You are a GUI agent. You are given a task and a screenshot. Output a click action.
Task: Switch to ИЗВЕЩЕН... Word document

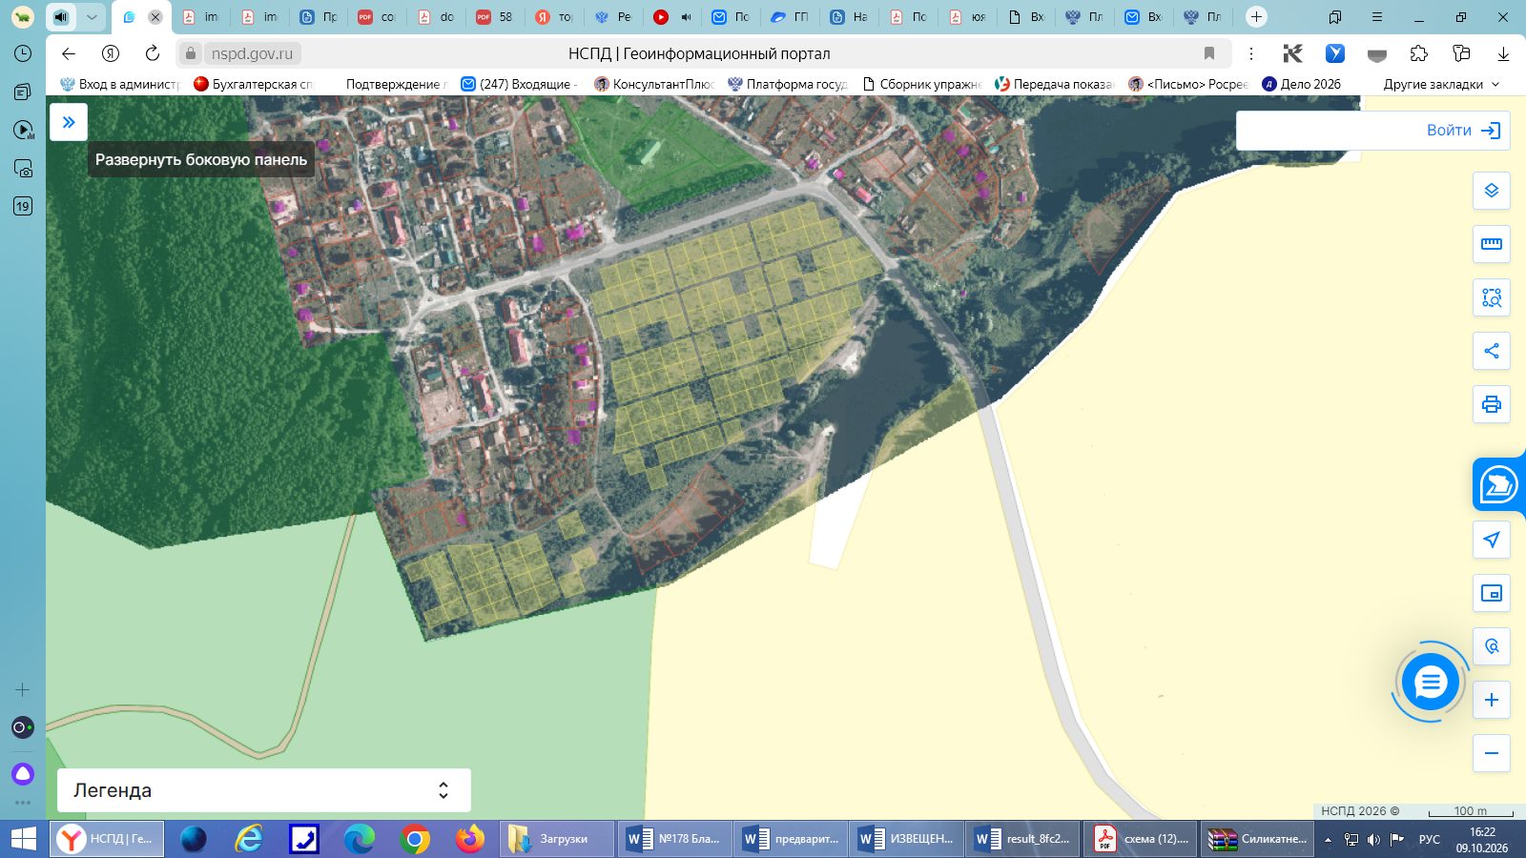(x=908, y=839)
